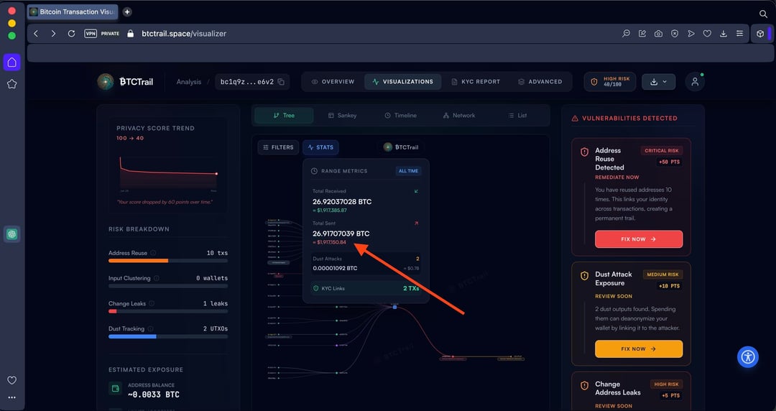The width and height of the screenshot is (776, 411).
Task: Open the ALL TIME range selector
Action: [407, 171]
